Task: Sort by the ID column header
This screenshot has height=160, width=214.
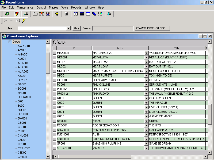Action: [74, 48]
